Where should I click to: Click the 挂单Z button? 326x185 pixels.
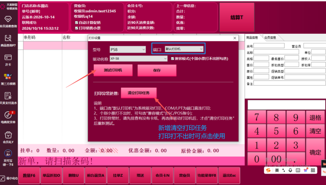pos(118,176)
